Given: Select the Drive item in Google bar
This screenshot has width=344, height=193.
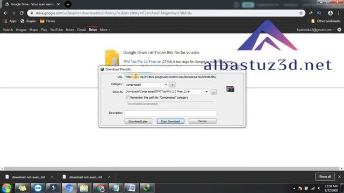Looking at the screenshot, I should (x=92, y=29).
